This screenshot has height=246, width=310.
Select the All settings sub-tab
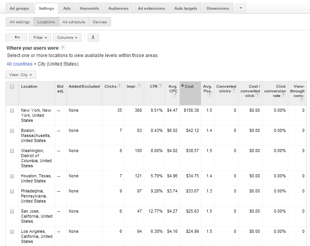(x=19, y=22)
